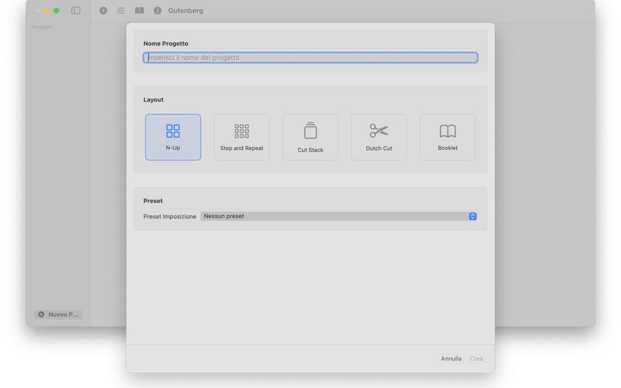
Task: Click the Nuovo P... button in sidebar
Action: point(58,314)
